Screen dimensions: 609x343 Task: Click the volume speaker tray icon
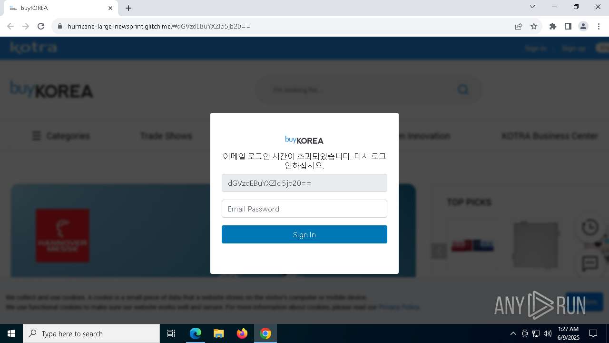548,333
